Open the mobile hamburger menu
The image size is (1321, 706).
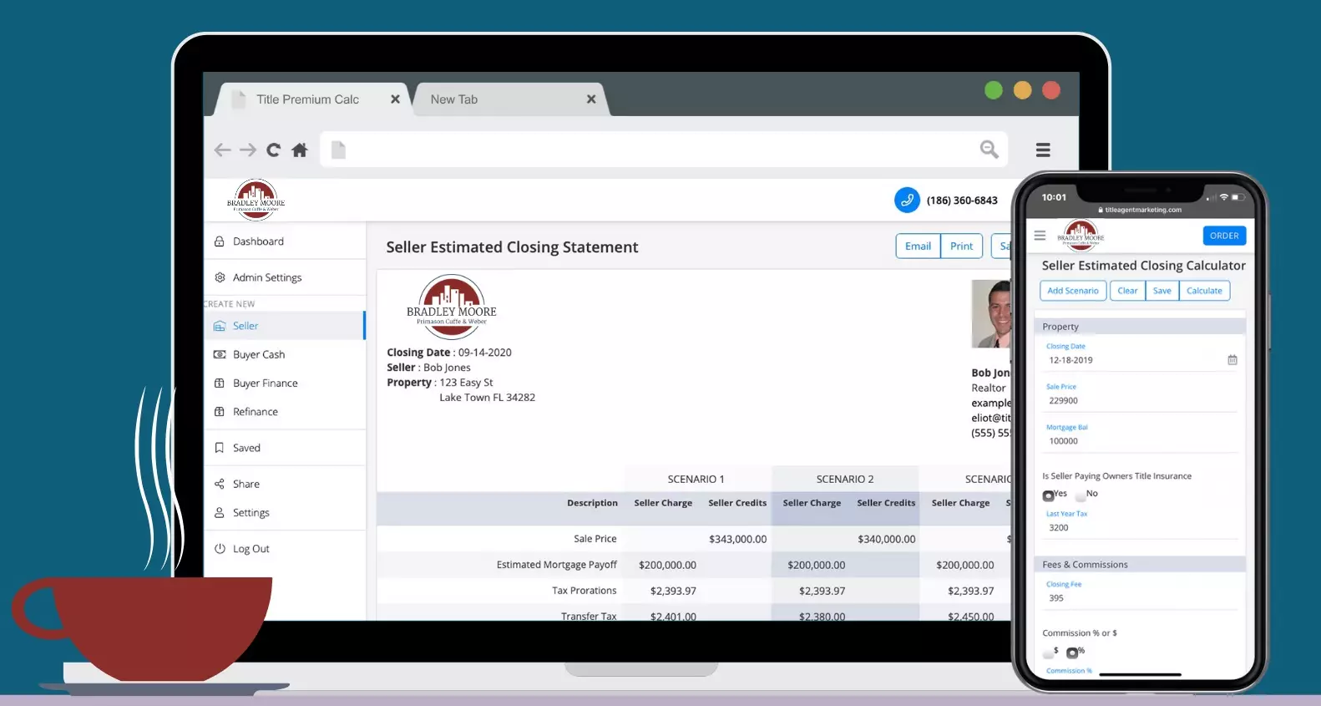point(1040,236)
